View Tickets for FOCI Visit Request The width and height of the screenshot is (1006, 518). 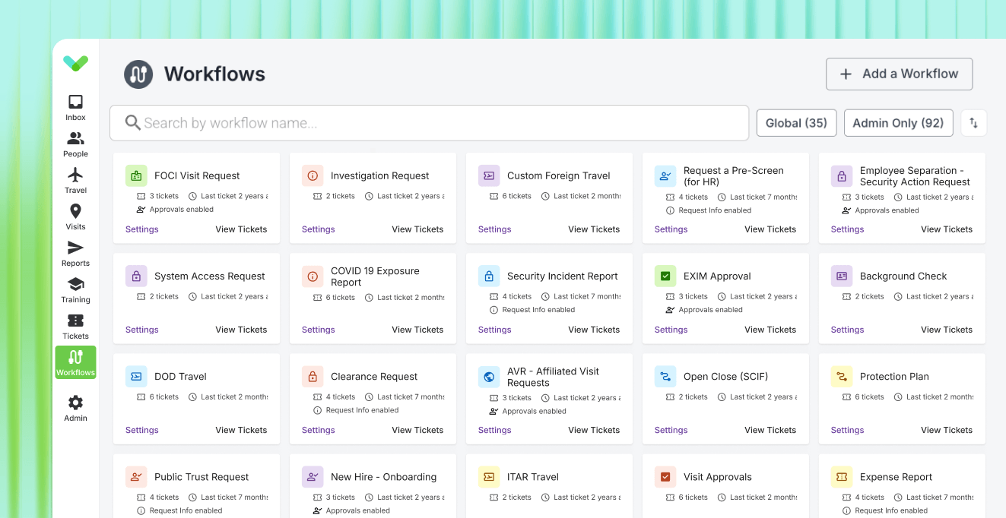[241, 229]
